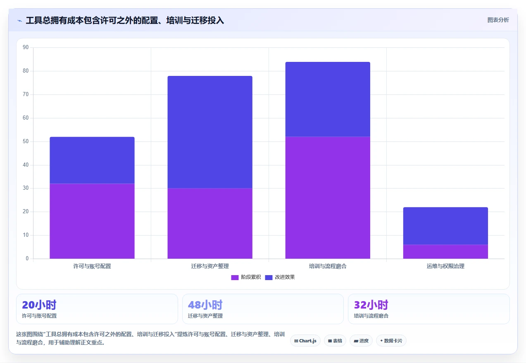This screenshot has width=526, height=363.
Task: Click blue bar segment for 迁移与资产整理
Action: (210, 132)
